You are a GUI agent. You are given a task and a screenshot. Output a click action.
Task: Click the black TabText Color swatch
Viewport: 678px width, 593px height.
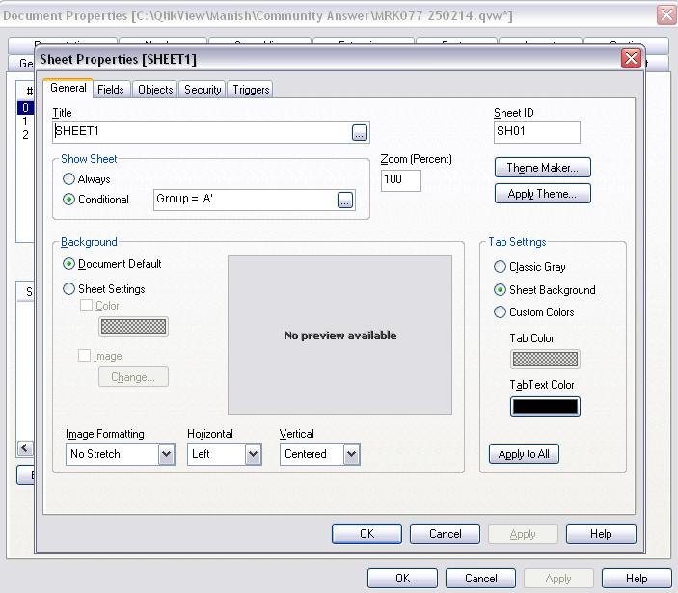point(545,406)
